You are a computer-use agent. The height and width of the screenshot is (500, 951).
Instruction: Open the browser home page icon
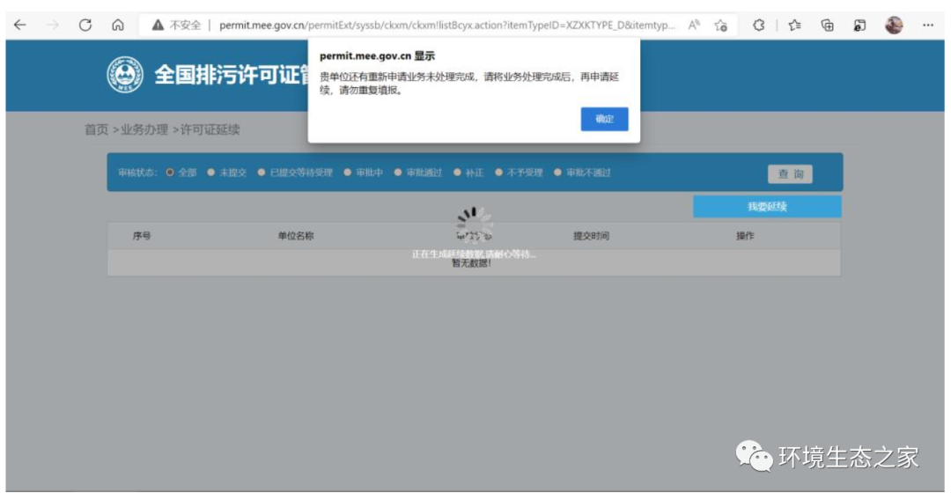coord(118,25)
